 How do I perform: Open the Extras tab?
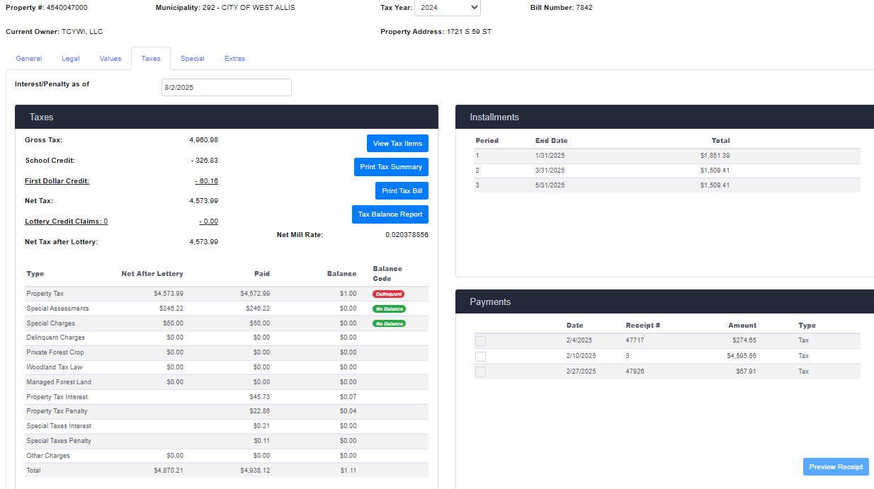(x=234, y=59)
